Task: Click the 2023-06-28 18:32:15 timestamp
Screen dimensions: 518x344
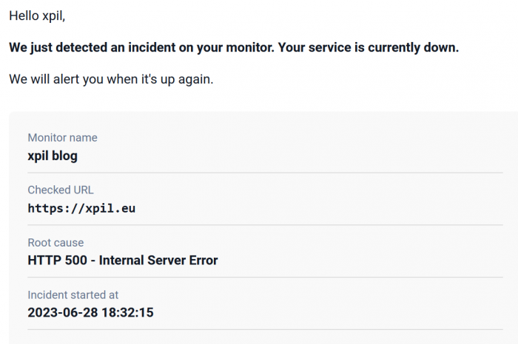Action: point(90,312)
